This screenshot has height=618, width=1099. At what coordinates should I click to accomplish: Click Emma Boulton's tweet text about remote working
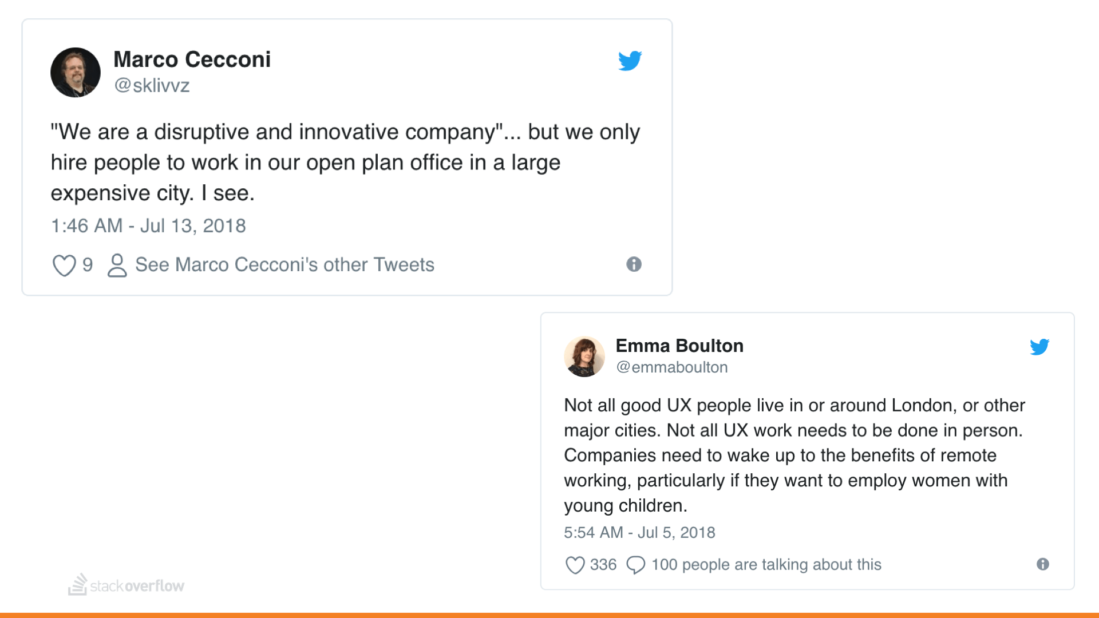click(793, 455)
